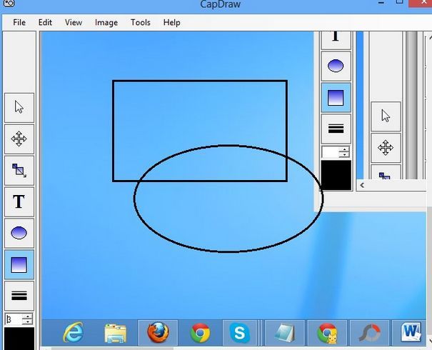This screenshot has height=350, width=432.
Task: Click the move tool in the innermost captured toolbar
Action: tap(386, 148)
